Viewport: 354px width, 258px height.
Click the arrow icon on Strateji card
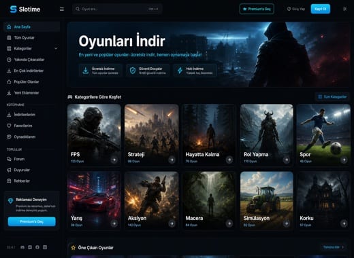coord(172,160)
